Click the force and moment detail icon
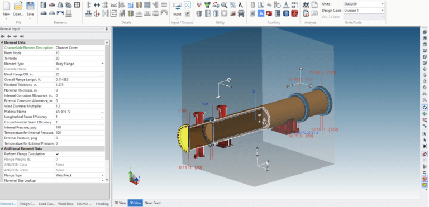Screen dimensions: 429x207 [97, 13]
